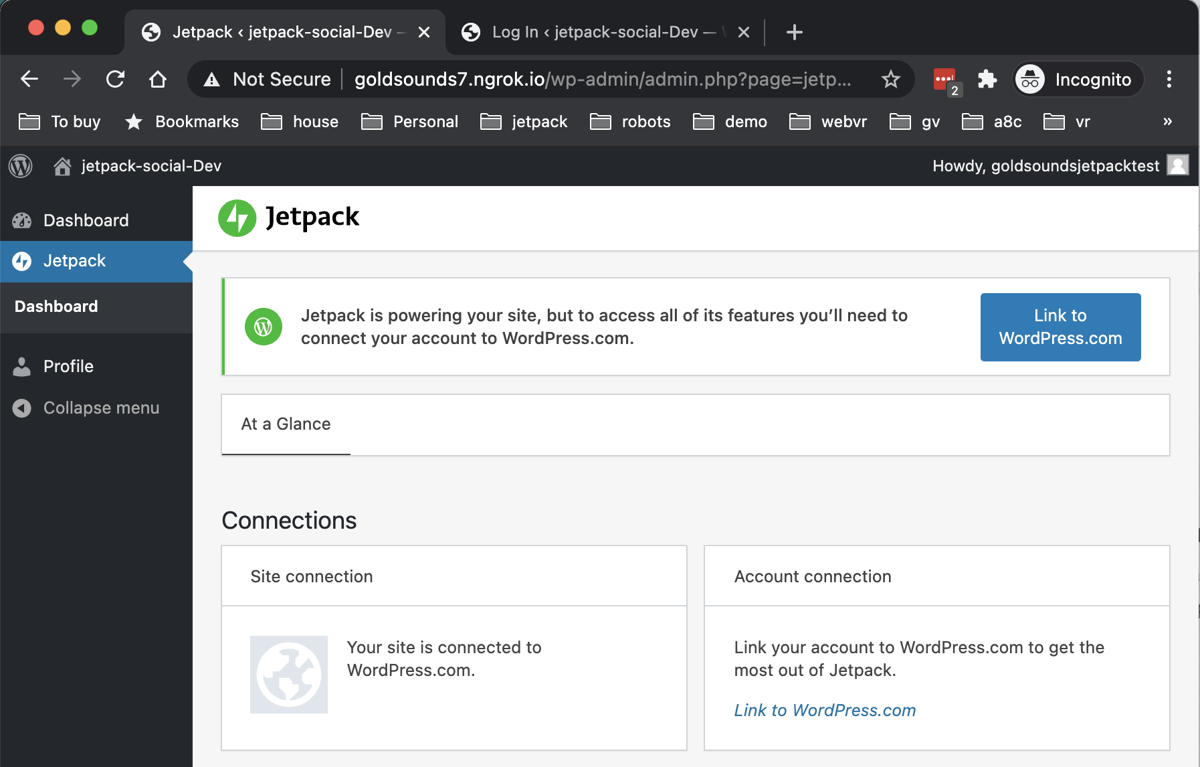Screen dimensions: 1200x767
Task: Open the robots bookmarks folder
Action: pyautogui.click(x=630, y=122)
